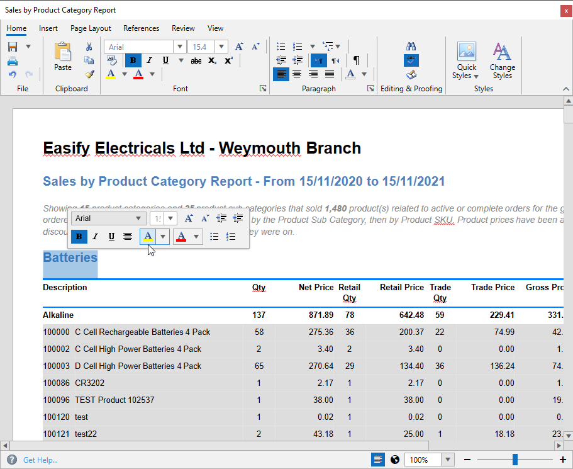Open the Save options dropdown arrow

[x=28, y=47]
